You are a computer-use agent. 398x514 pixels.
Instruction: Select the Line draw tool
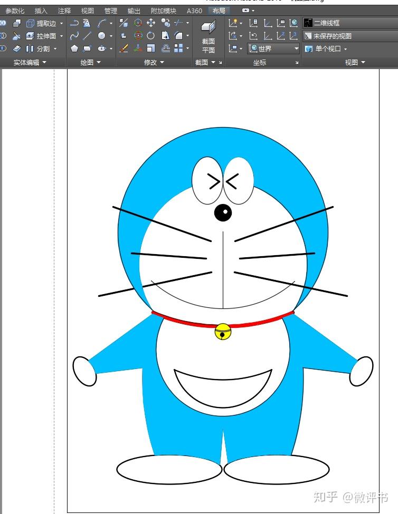click(87, 36)
